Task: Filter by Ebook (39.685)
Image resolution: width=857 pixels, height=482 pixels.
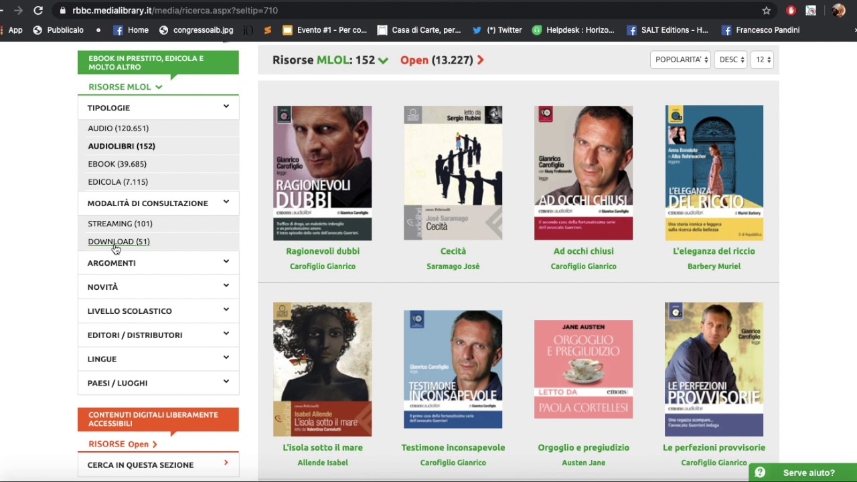Action: [x=117, y=164]
